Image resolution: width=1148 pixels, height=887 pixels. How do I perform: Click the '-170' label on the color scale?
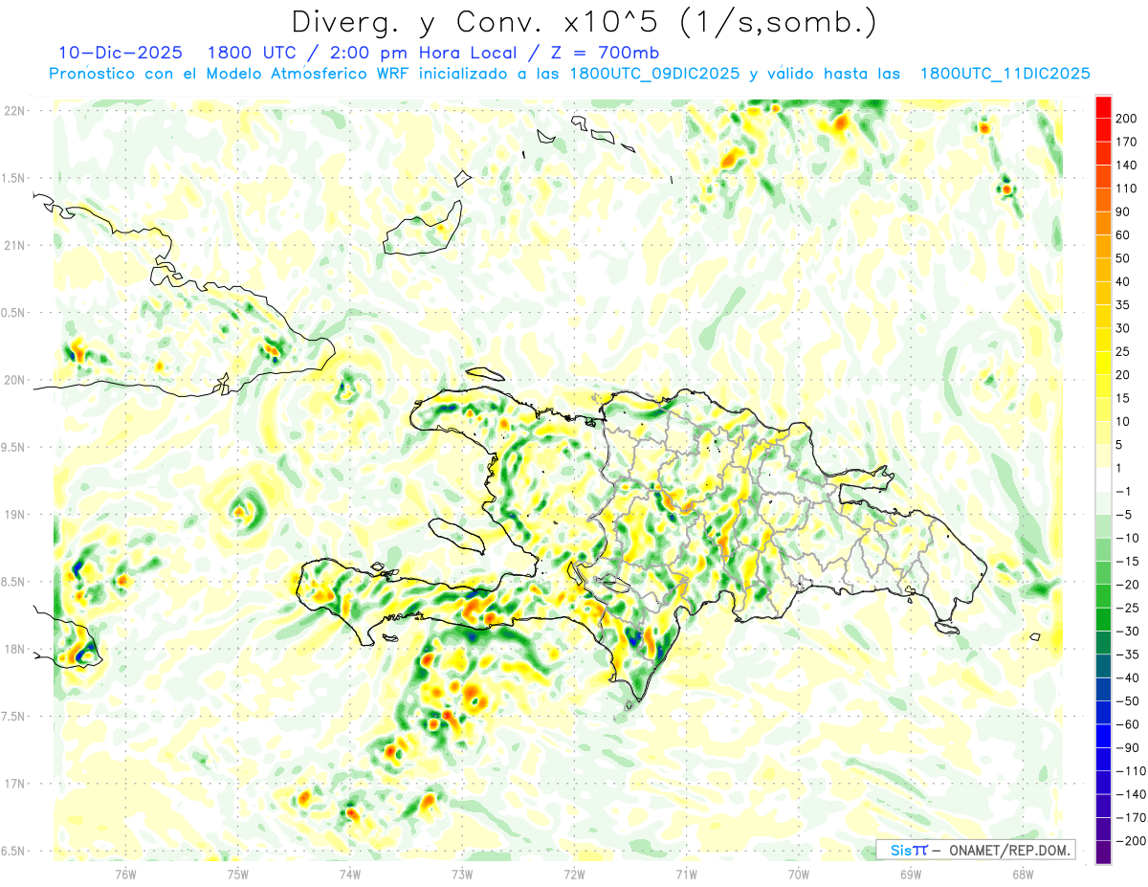click(x=1133, y=818)
